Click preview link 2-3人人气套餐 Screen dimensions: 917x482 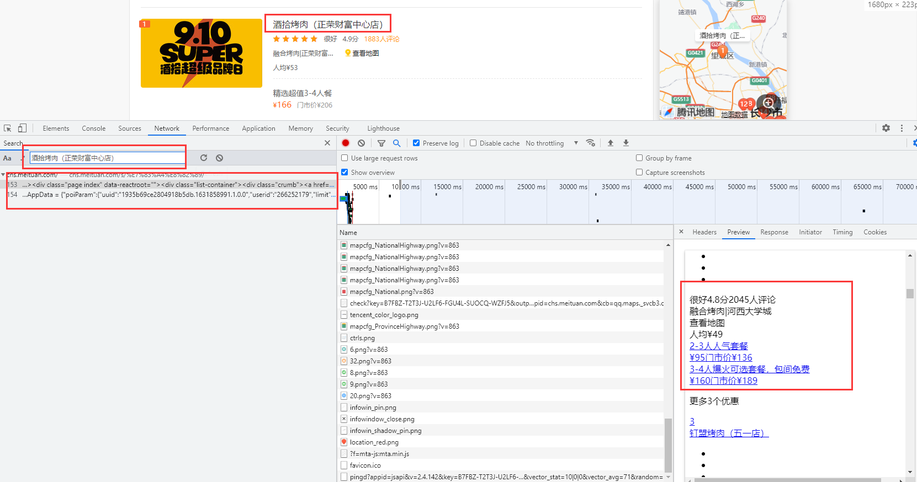click(719, 346)
